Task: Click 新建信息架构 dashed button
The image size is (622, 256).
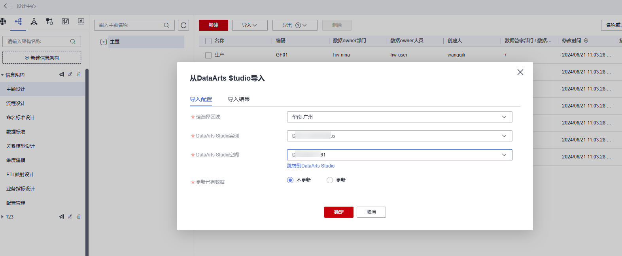Action: [42, 58]
